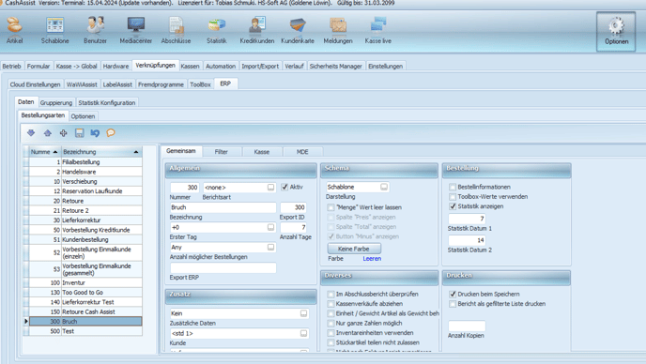The width and height of the screenshot is (646, 364).
Task: Sort list by Bezeichnung column
Action: [101, 152]
